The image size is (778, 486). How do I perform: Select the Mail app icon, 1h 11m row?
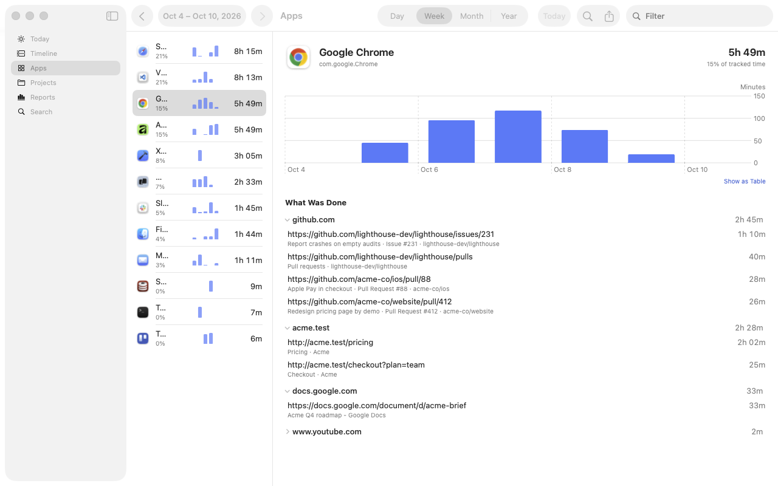click(143, 260)
